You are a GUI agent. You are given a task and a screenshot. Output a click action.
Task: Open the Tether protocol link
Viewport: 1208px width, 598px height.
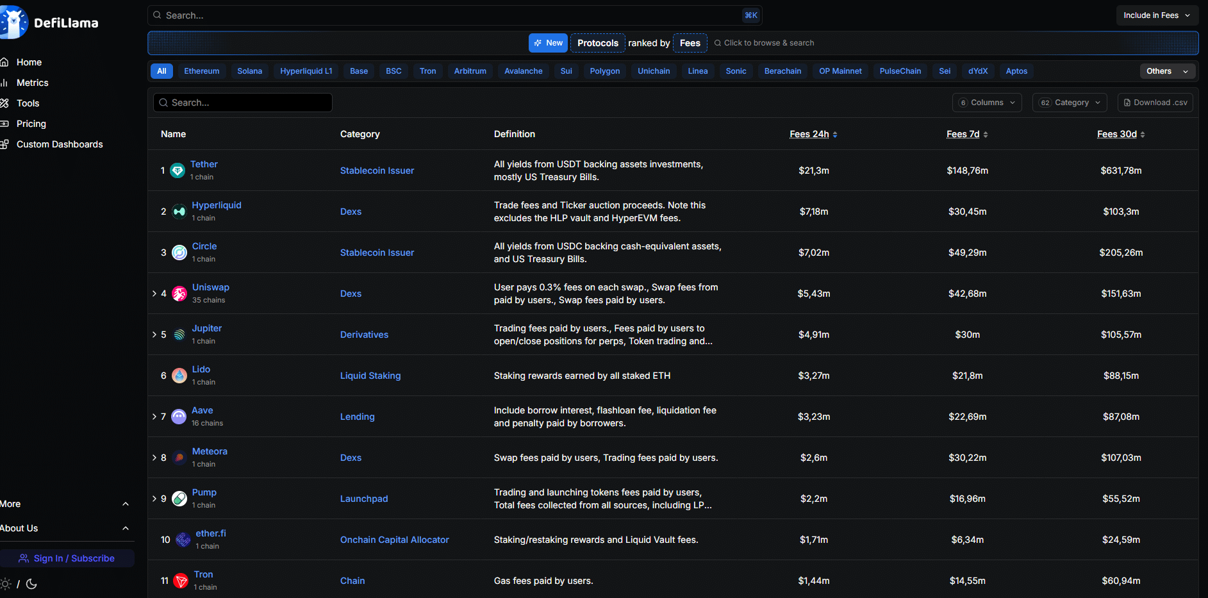click(x=204, y=164)
